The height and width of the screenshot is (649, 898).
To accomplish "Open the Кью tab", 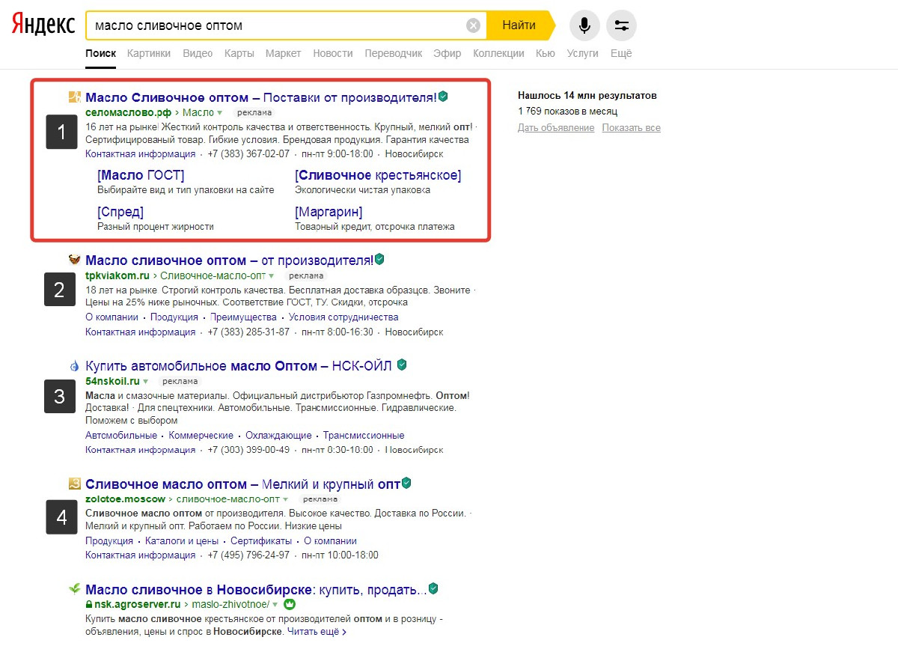I will pos(546,53).
